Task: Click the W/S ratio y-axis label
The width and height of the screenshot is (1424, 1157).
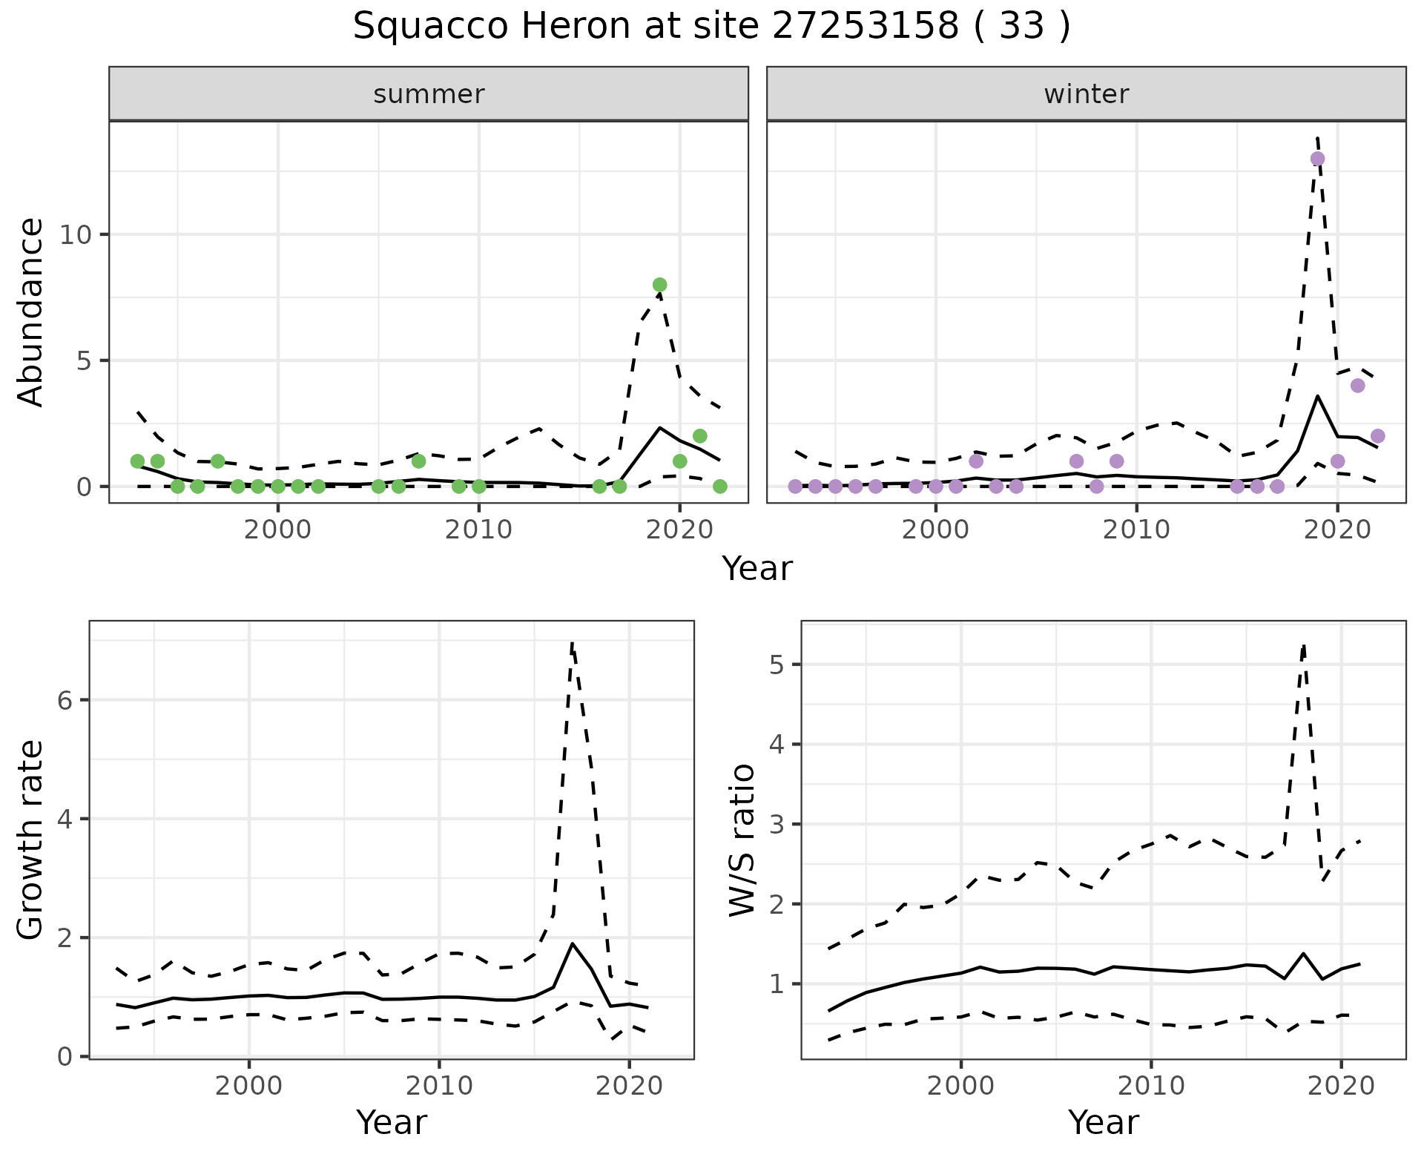Action: [742, 840]
